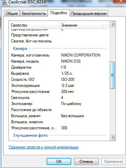Click the f/9 aperture value
The width and height of the screenshot is (126, 168).
(64, 67)
